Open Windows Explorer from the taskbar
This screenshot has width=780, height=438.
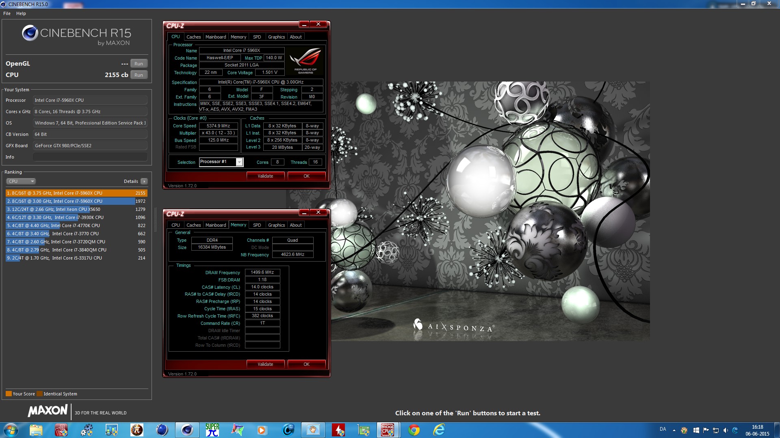tap(36, 430)
